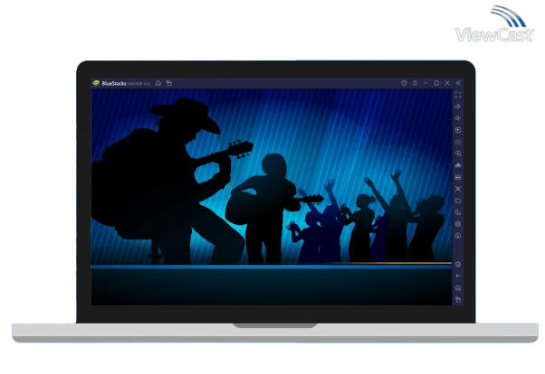Click the rotate/multi-window sidebar icon
545x374 pixels.
tap(458, 212)
